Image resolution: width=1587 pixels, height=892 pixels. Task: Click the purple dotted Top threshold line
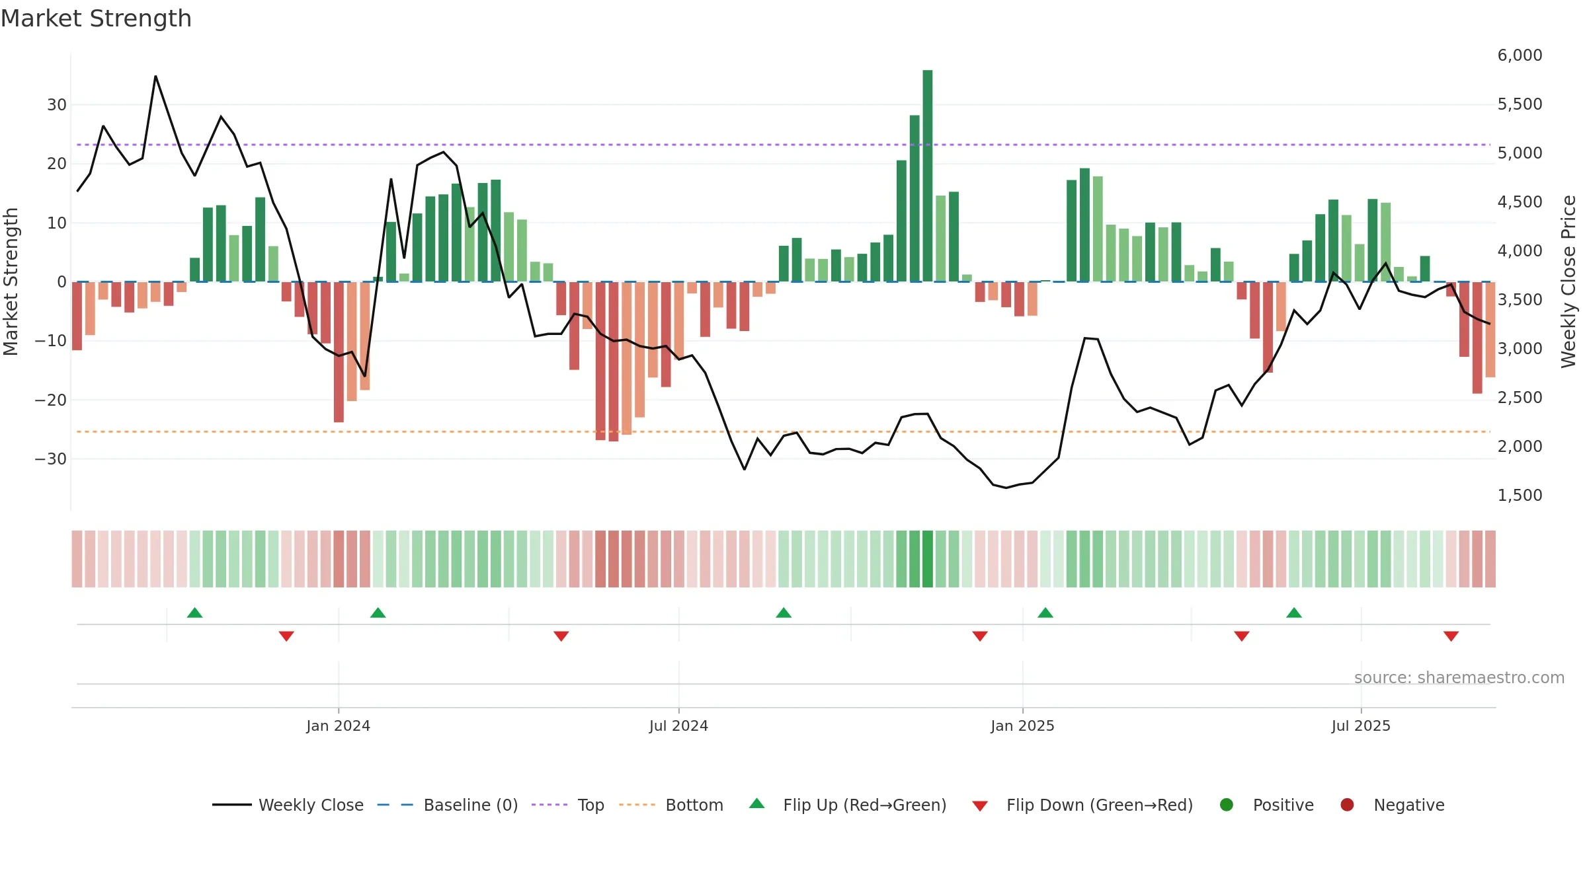[784, 145]
